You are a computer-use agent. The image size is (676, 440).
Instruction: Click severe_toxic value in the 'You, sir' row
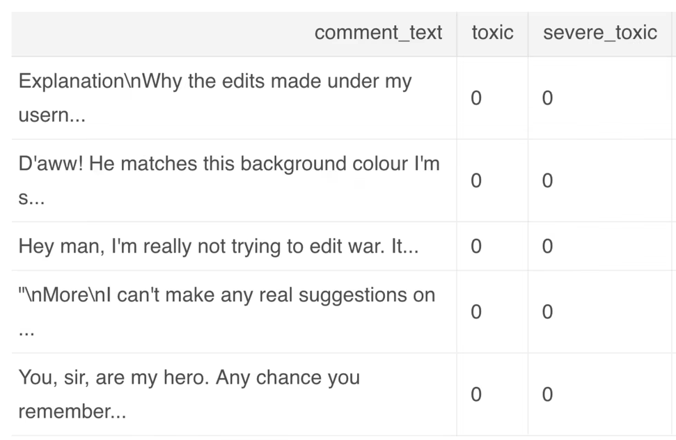tap(547, 395)
